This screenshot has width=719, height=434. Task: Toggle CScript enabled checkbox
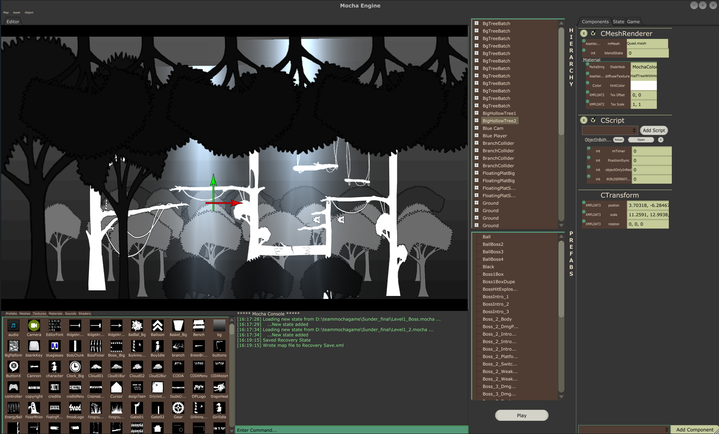[593, 120]
